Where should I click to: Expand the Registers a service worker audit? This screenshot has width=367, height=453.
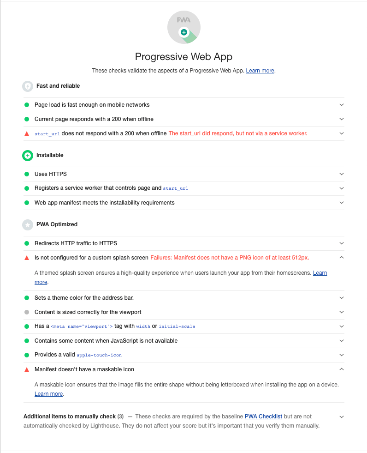click(x=342, y=188)
